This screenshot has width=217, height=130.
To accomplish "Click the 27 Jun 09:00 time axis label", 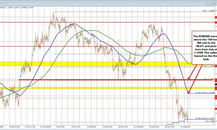I will [46, 127].
